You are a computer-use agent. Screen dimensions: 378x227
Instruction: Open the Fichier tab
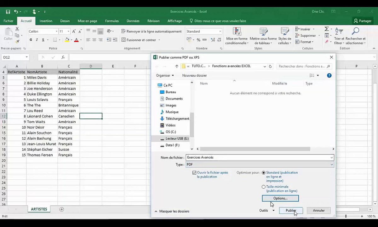[x=9, y=21]
